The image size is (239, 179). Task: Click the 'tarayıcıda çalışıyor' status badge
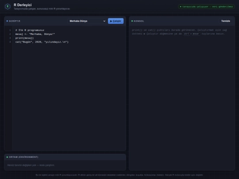(x=206, y=7)
